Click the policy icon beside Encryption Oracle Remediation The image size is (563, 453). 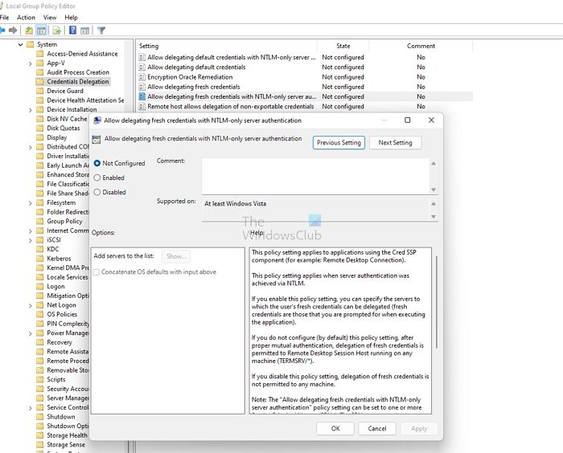(142, 77)
